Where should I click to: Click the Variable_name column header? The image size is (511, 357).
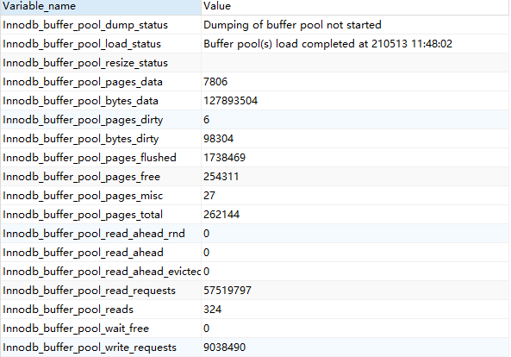click(x=101, y=7)
